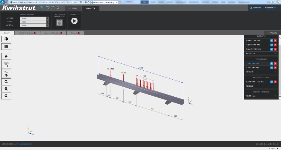Switch to Top view
The image size is (281, 150).
[6, 74]
